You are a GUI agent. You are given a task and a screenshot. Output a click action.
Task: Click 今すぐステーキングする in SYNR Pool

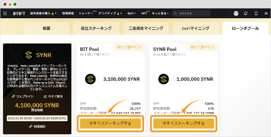click(x=183, y=123)
